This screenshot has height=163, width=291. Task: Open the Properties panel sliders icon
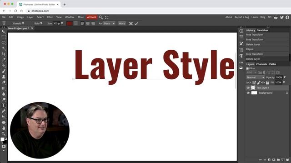241,37
